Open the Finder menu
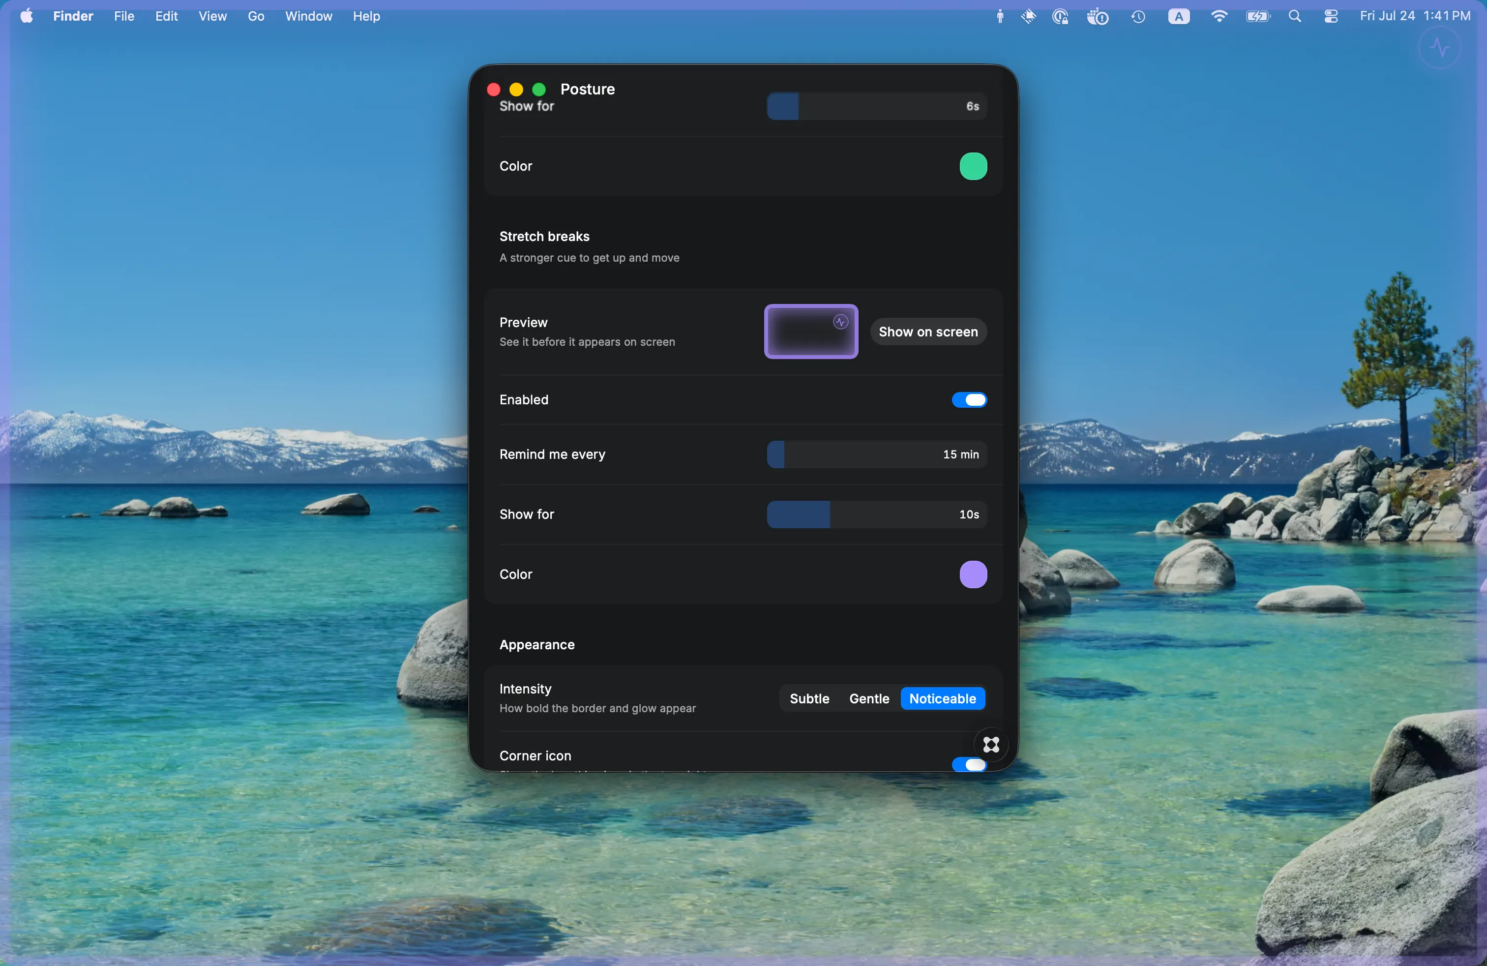This screenshot has width=1487, height=966. 73,16
